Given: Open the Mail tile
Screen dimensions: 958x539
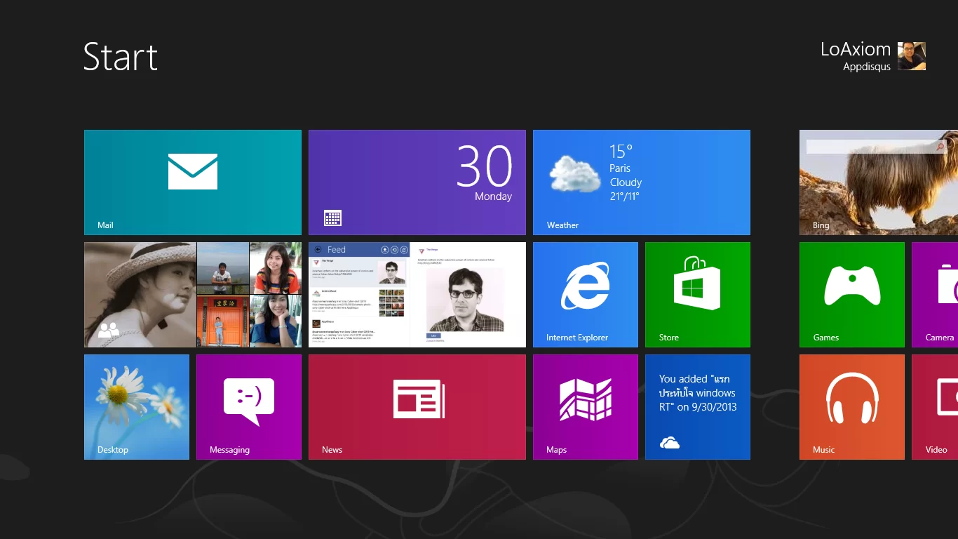Looking at the screenshot, I should [193, 182].
